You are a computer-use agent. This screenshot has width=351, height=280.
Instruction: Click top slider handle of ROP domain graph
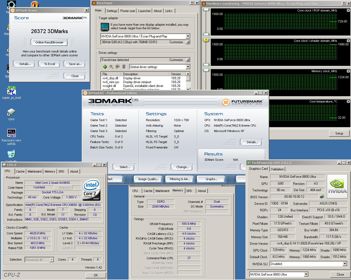tap(206, 10)
